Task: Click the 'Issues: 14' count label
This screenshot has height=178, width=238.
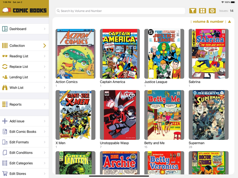Action: (x=226, y=11)
